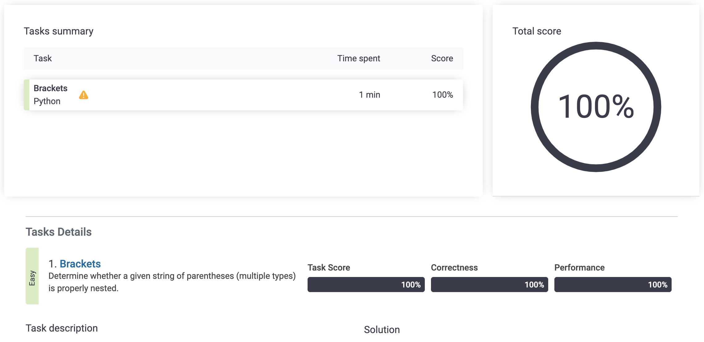Screen dimensions: 704x342
Task: Click the green Easy difficulty badge
Action: pyautogui.click(x=32, y=276)
